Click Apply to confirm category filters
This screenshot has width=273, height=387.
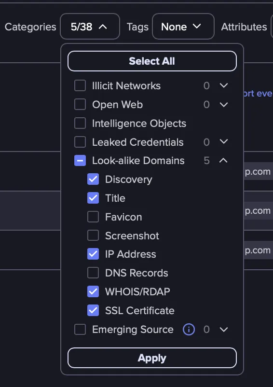pyautogui.click(x=152, y=358)
